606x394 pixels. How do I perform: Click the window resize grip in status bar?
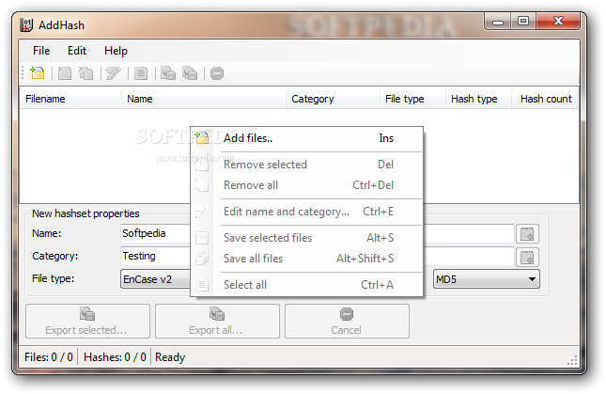(572, 360)
